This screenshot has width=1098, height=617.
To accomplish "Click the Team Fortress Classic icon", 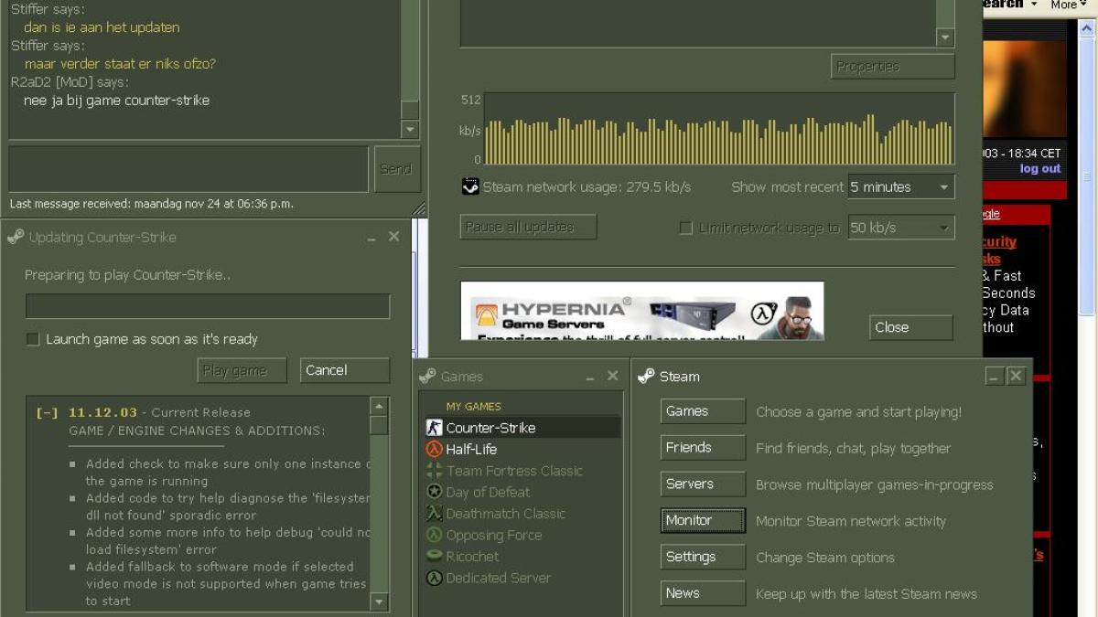I will (435, 471).
